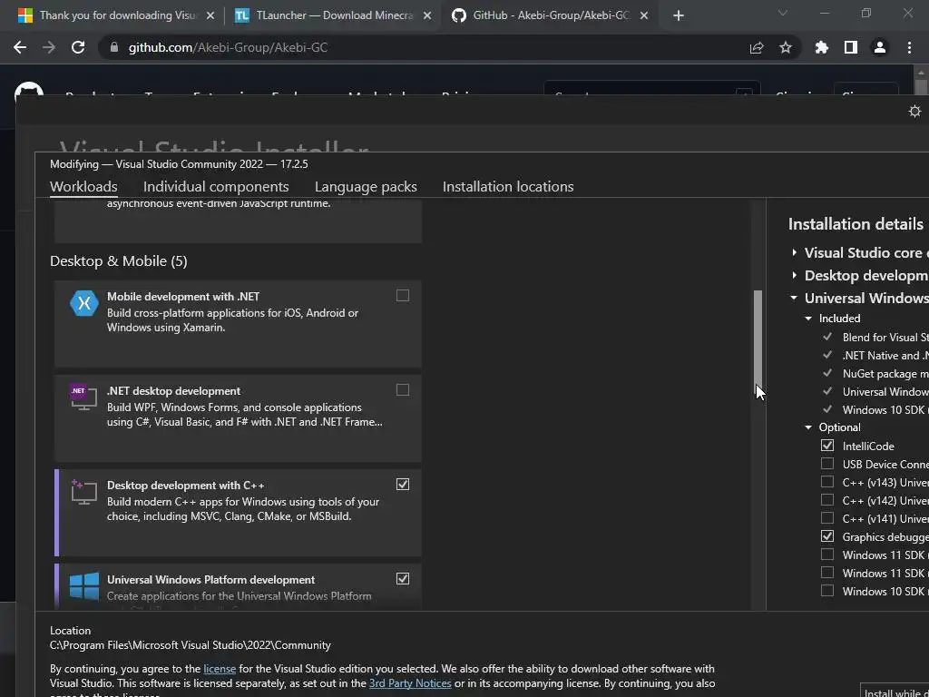Check the .NET desktop development workload
929x697 pixels.
tap(403, 390)
